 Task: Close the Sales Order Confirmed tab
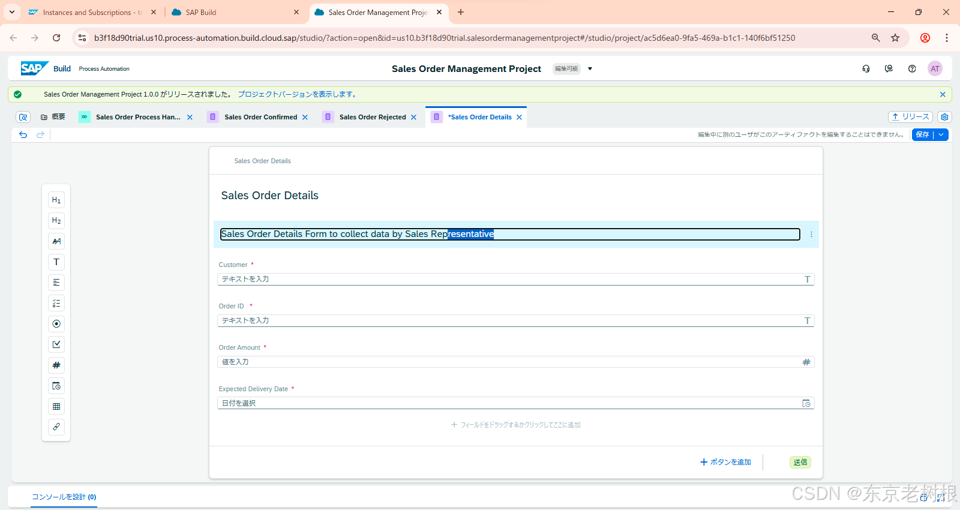point(305,117)
